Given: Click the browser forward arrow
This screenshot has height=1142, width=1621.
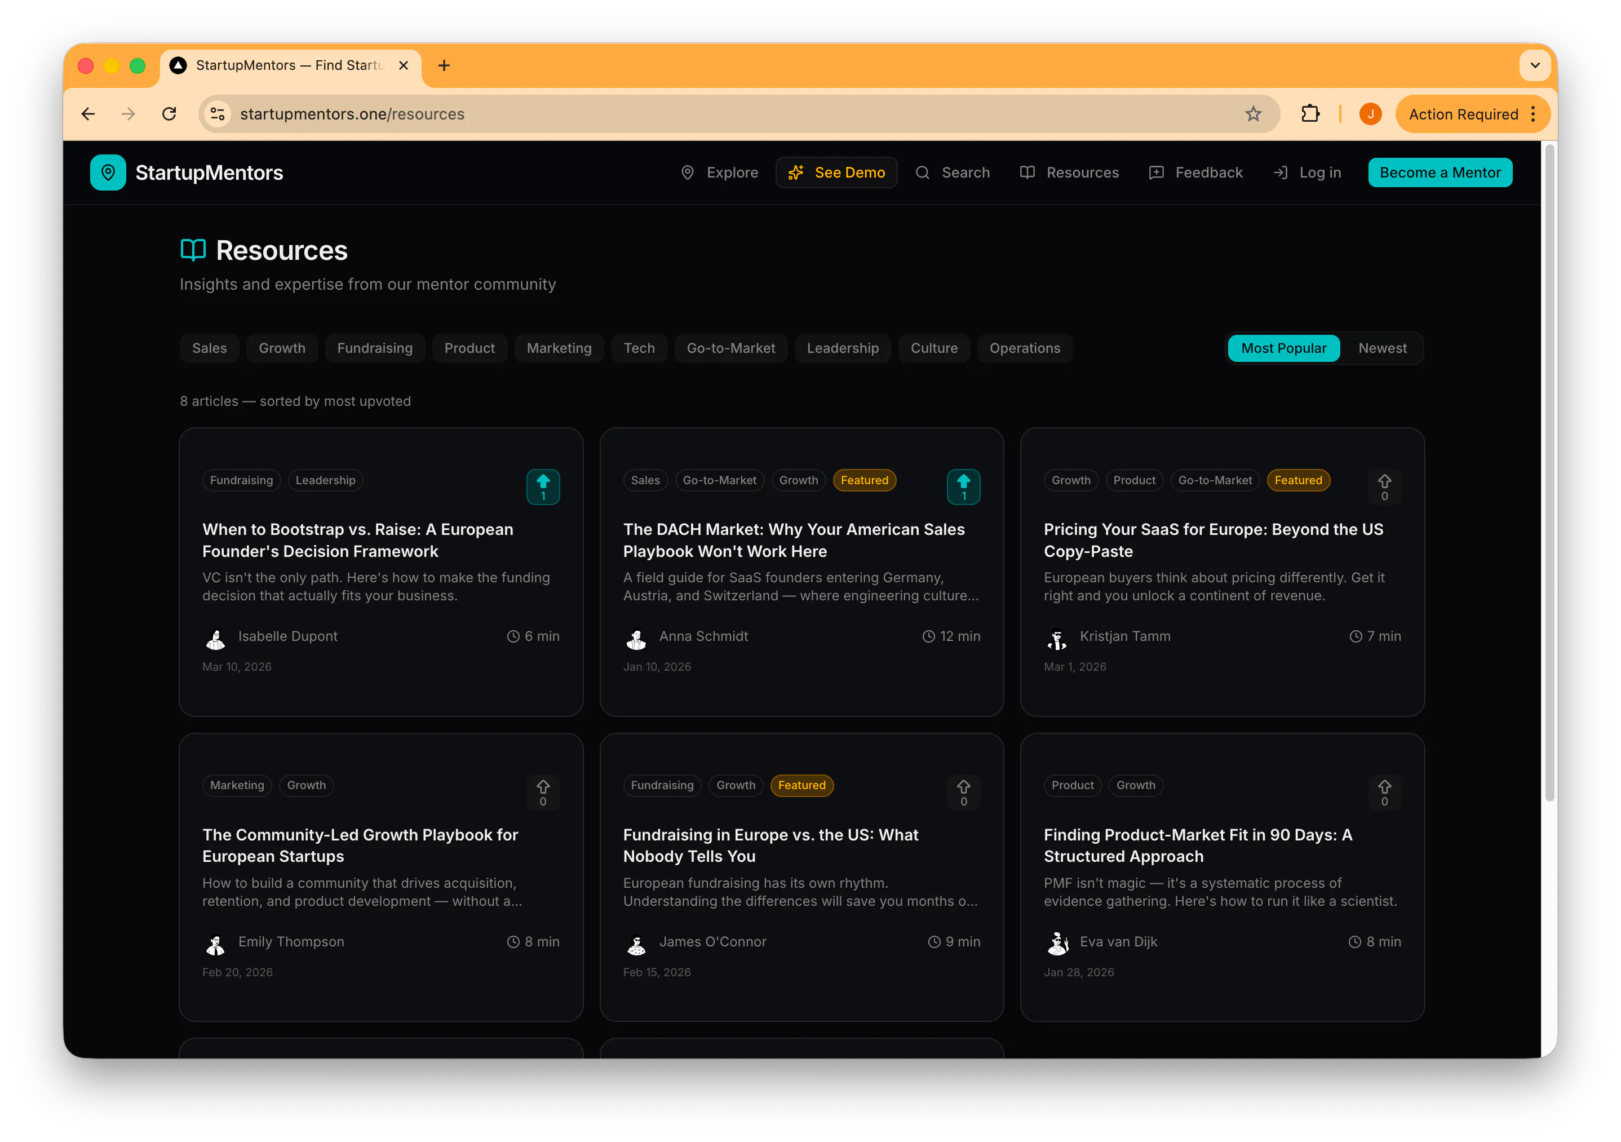Looking at the screenshot, I should coord(129,114).
